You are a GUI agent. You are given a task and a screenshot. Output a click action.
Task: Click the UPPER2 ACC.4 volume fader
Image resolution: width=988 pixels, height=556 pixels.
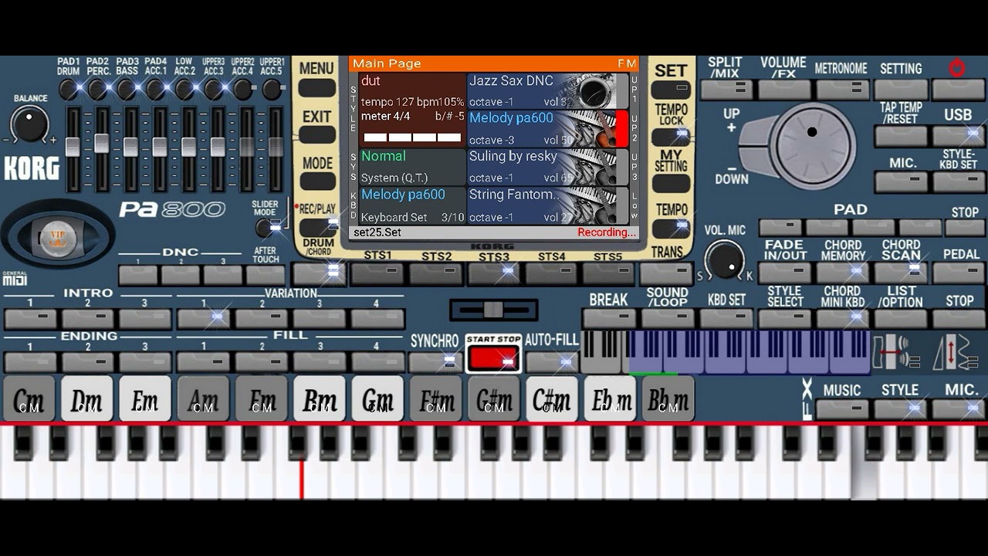click(x=247, y=149)
